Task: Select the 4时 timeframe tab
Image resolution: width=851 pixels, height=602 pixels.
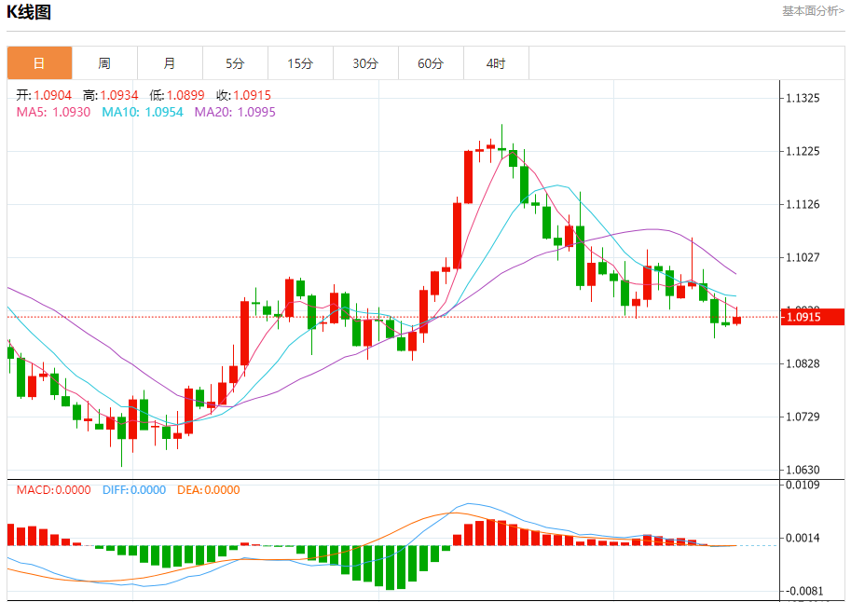Action: tap(496, 63)
